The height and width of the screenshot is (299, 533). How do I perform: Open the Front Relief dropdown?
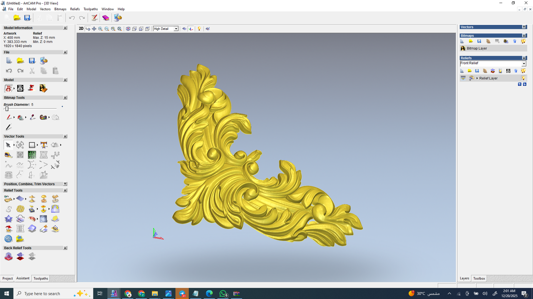click(x=524, y=63)
